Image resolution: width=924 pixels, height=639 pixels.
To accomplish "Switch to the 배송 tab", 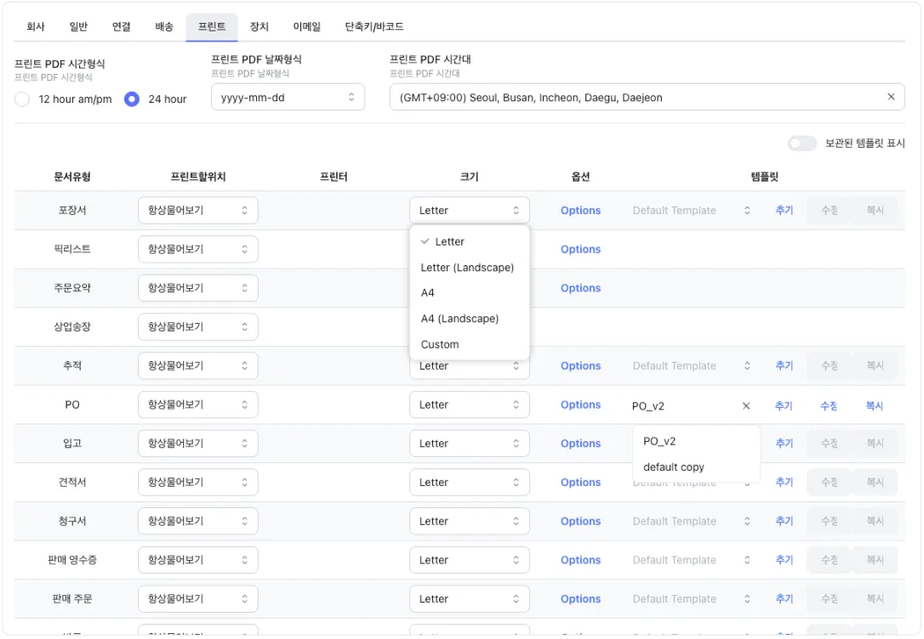I will pyautogui.click(x=164, y=26).
